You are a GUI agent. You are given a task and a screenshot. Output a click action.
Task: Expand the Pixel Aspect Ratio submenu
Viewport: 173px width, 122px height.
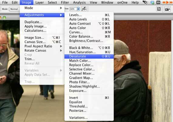(x=42, y=46)
